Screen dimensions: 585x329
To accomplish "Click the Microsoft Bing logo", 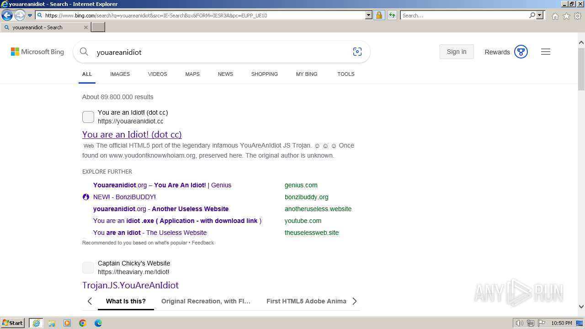I will click(x=37, y=52).
